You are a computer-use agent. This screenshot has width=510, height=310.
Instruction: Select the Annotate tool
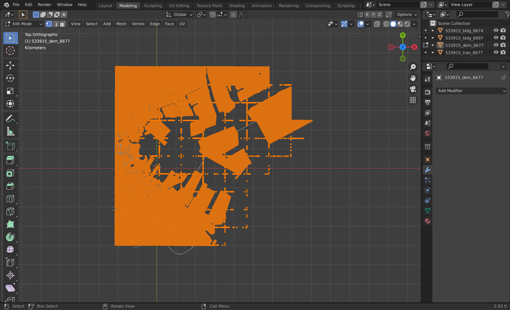[x=10, y=118]
